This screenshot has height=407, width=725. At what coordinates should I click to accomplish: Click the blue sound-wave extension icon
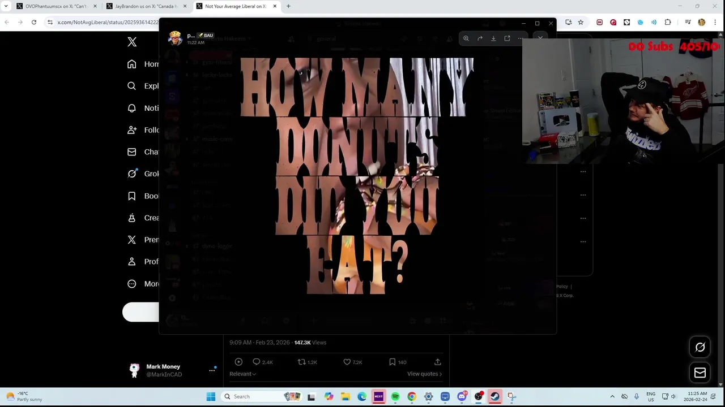[654, 22]
